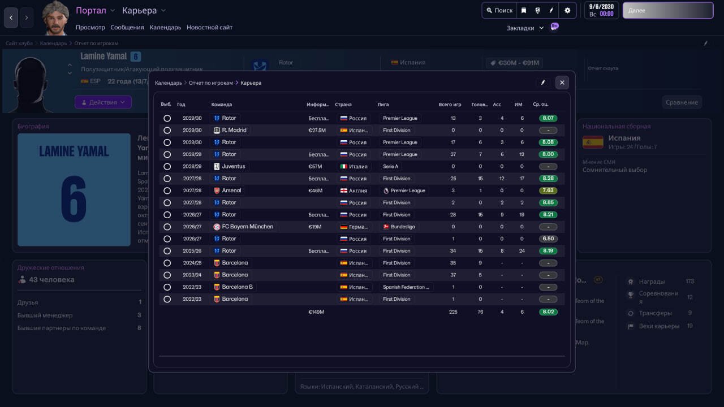Click the head profile icon in top toolbar
This screenshot has height=407, width=724.
pyautogui.click(x=537, y=10)
